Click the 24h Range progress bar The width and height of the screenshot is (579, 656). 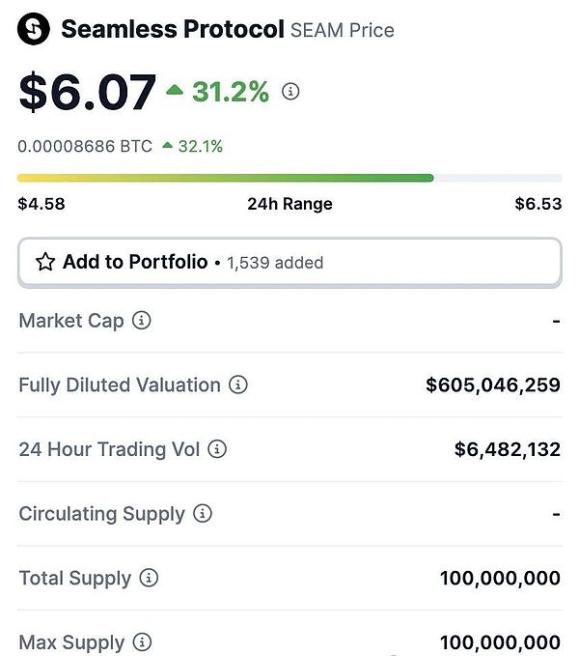[x=289, y=178]
